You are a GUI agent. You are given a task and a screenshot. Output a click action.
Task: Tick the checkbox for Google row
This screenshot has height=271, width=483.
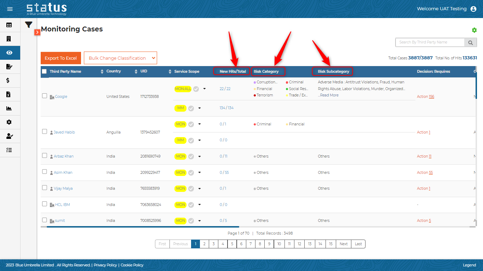[45, 96]
